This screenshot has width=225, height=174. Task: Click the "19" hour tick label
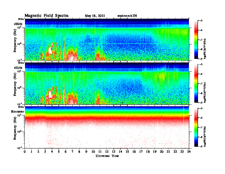click(x=155, y=152)
